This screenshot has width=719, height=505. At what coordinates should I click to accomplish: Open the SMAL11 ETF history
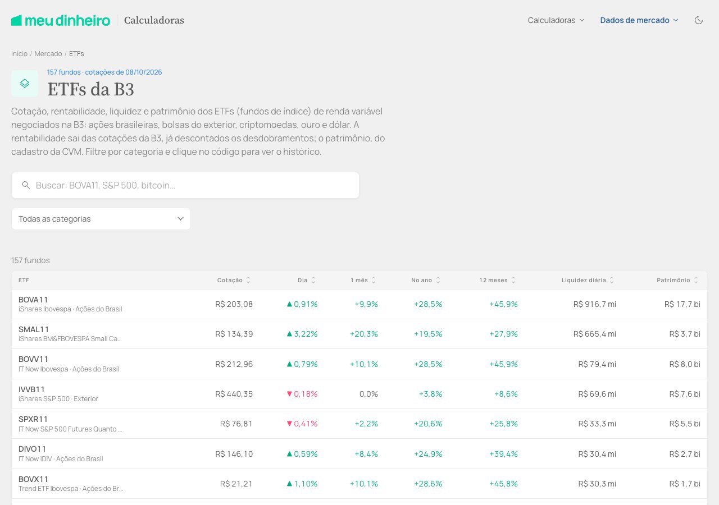[34, 329]
